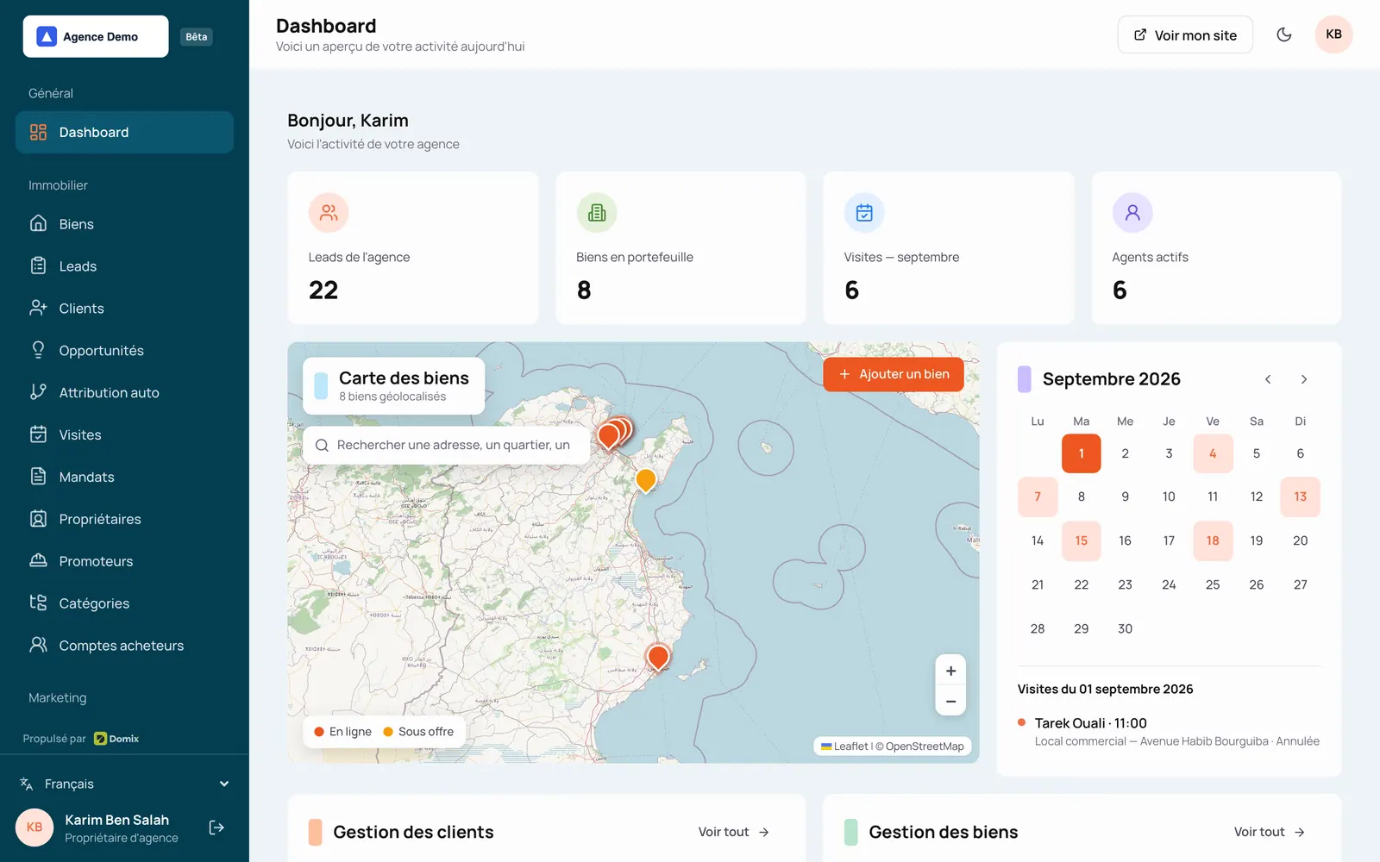Click the Promoteurs hard-hat icon
The height and width of the screenshot is (862, 1380).
click(38, 561)
